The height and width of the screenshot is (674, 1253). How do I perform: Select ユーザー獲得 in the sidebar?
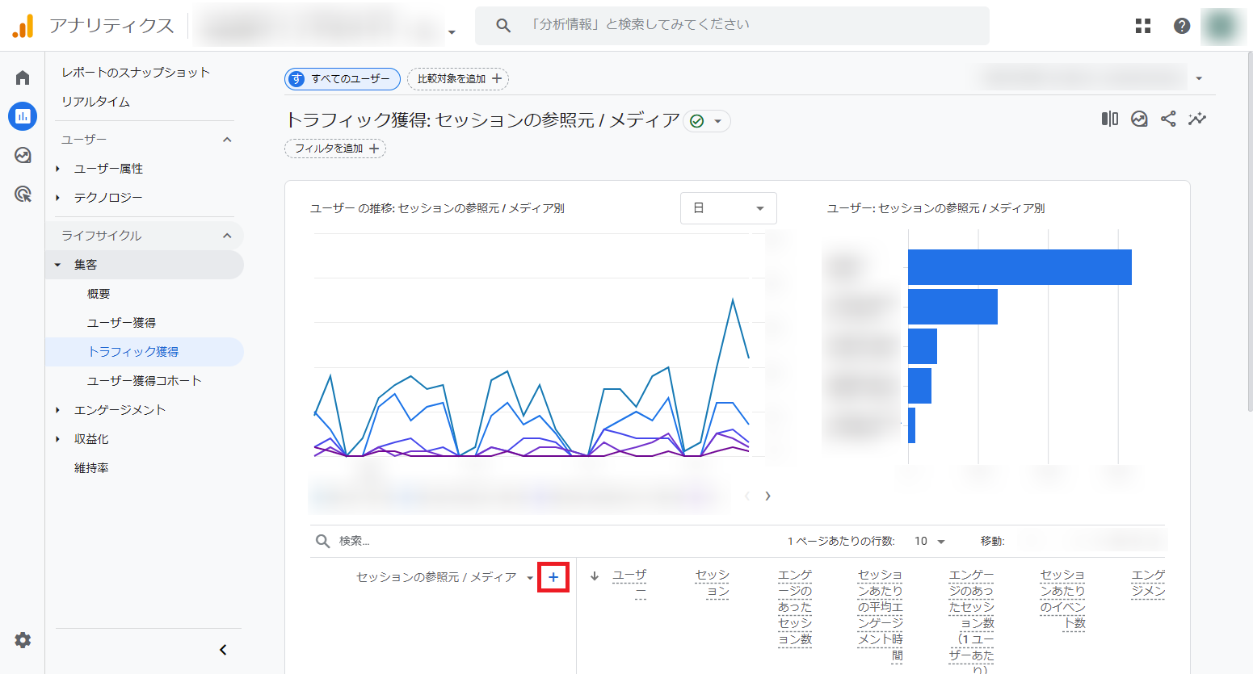(121, 323)
